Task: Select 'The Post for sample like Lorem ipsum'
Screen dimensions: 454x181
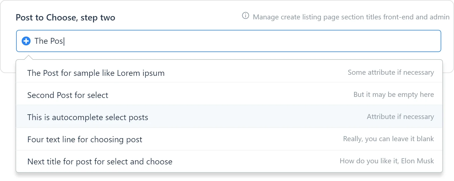Action: click(96, 73)
